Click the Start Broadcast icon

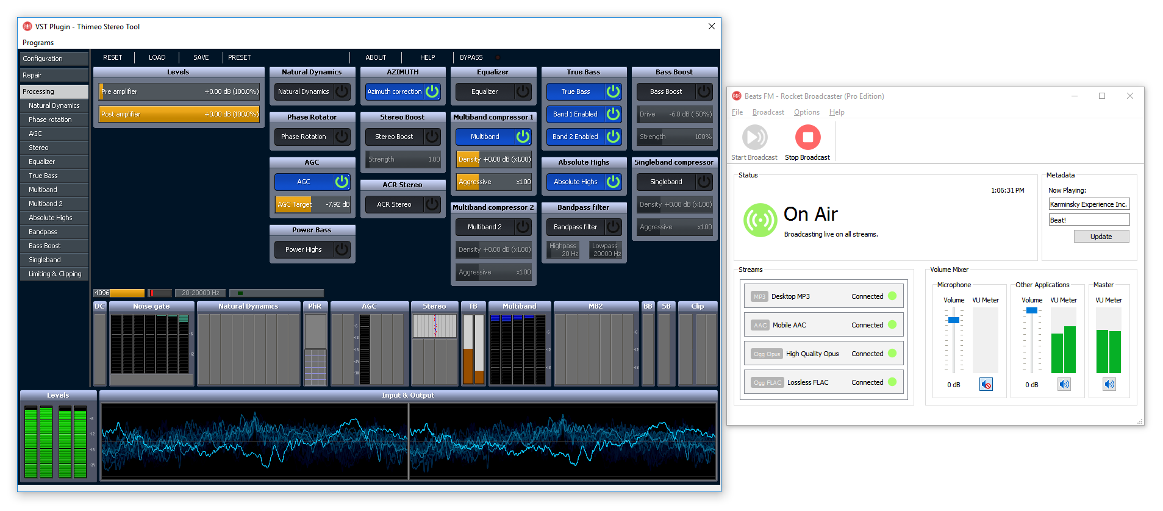[x=754, y=137]
